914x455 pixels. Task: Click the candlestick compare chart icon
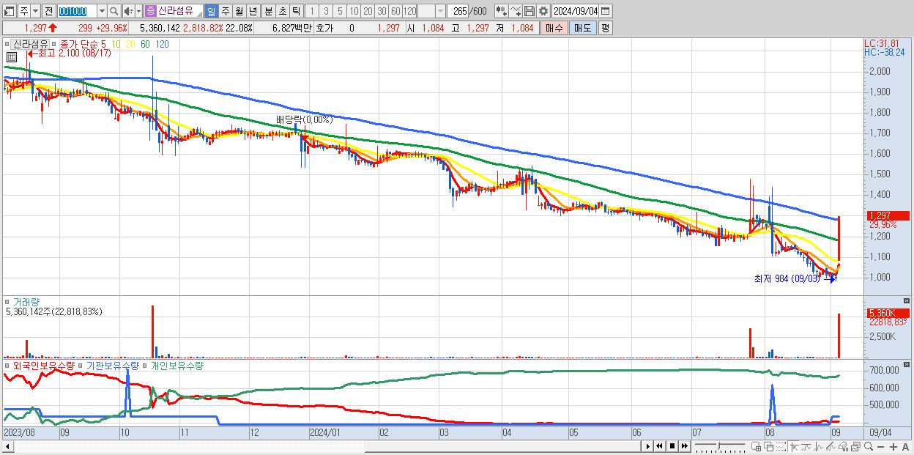[502, 12]
